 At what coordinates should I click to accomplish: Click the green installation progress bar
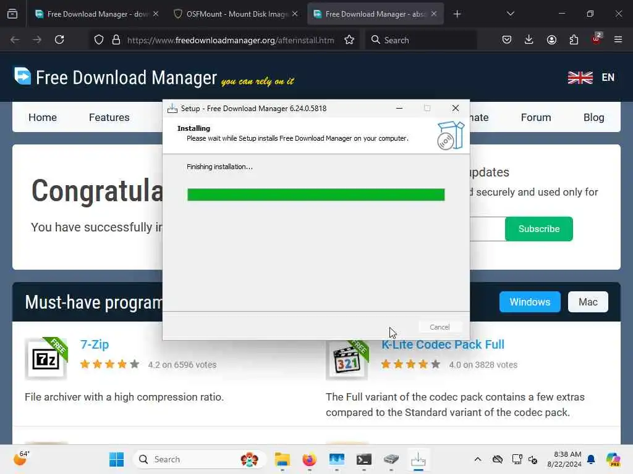316,194
